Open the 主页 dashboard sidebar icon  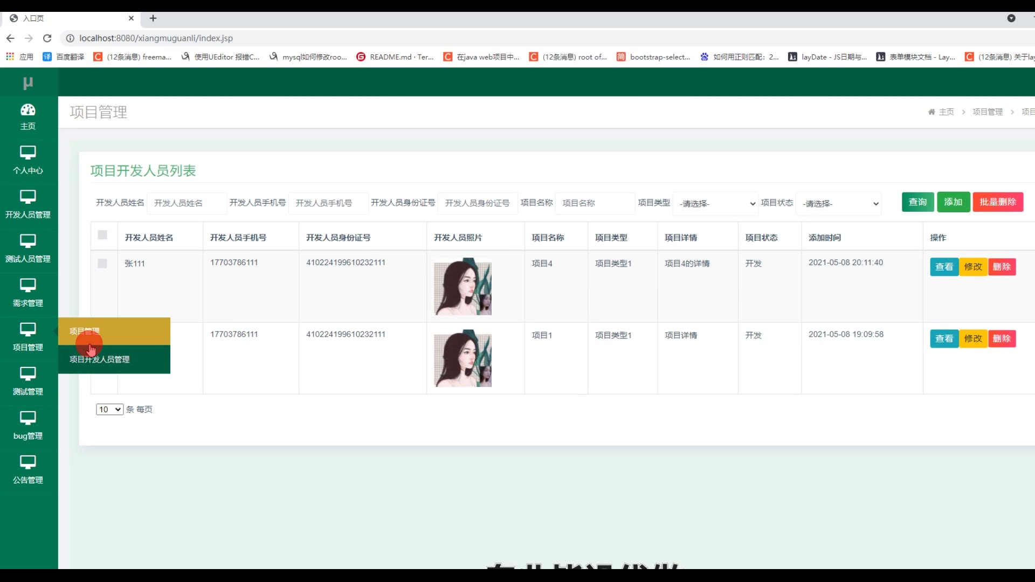click(x=28, y=116)
